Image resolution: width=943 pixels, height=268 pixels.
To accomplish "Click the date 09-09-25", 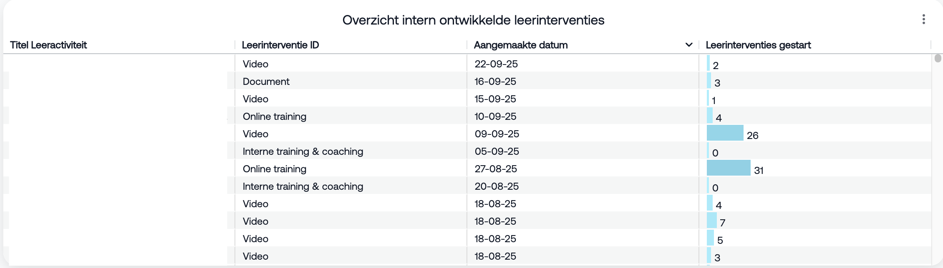I will 497,134.
